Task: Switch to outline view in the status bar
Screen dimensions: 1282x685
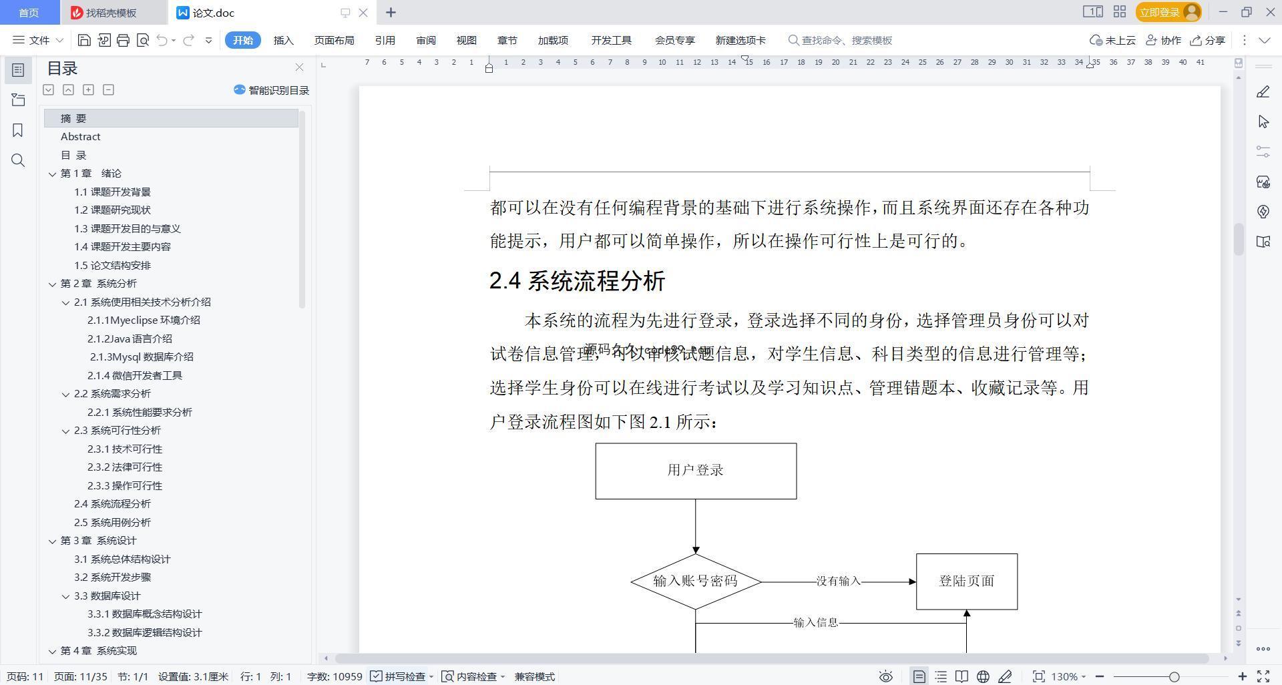Action: click(x=941, y=676)
